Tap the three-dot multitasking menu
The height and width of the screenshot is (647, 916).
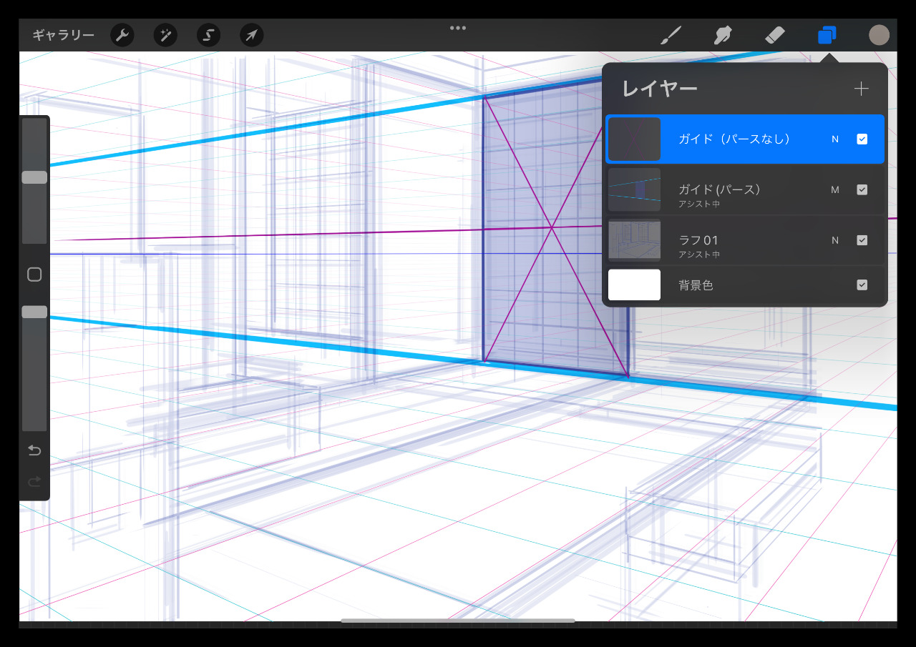point(458,28)
